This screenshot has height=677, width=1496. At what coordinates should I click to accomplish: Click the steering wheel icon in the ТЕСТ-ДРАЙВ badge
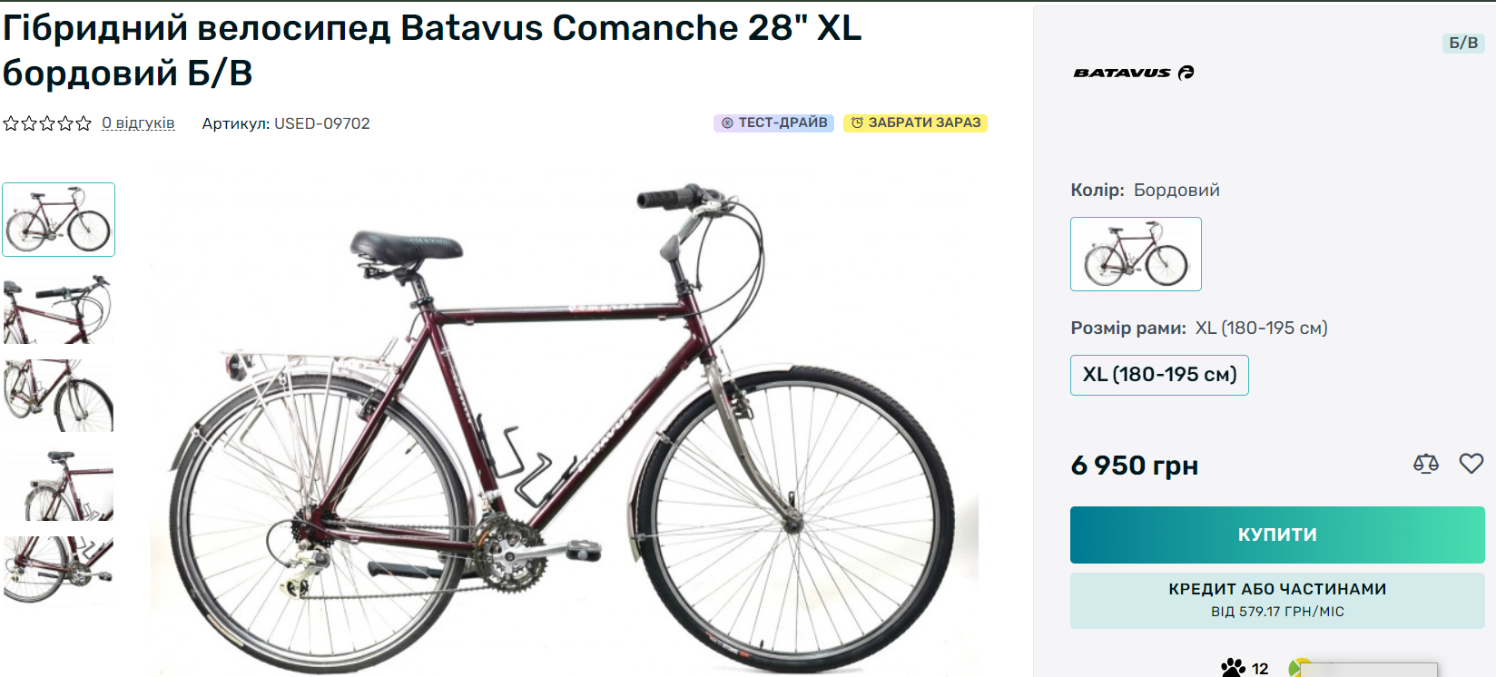(x=727, y=123)
